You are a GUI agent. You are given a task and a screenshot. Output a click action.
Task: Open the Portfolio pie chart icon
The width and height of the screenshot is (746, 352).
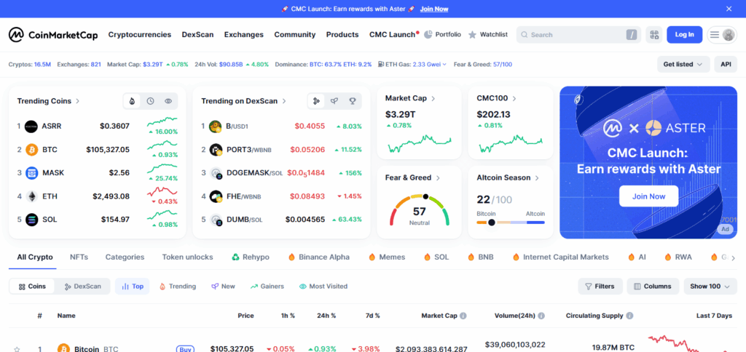point(428,35)
